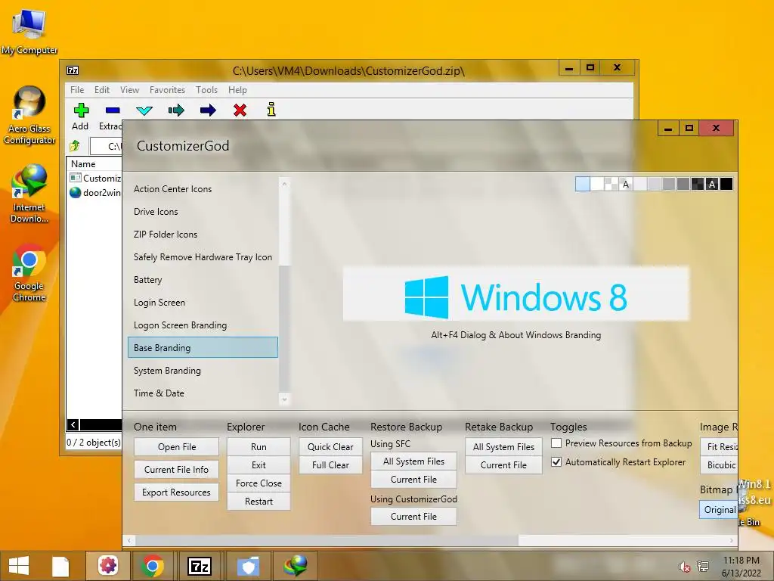
Task: Open the Help menu in 7-Zip
Action: click(x=237, y=90)
